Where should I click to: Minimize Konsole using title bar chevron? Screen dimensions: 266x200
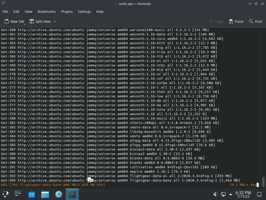(x=250, y=4)
